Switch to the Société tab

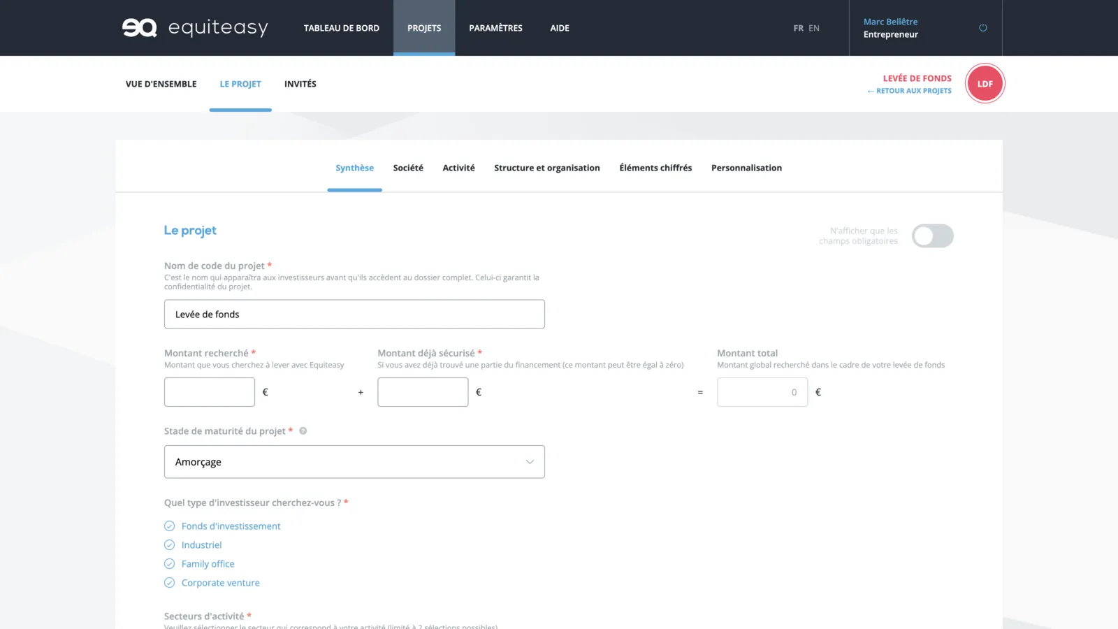tap(408, 168)
